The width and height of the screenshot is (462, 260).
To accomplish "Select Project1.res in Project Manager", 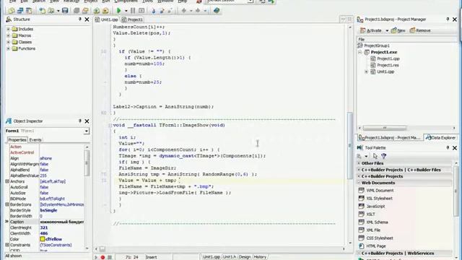I will pyautogui.click(x=388, y=65).
